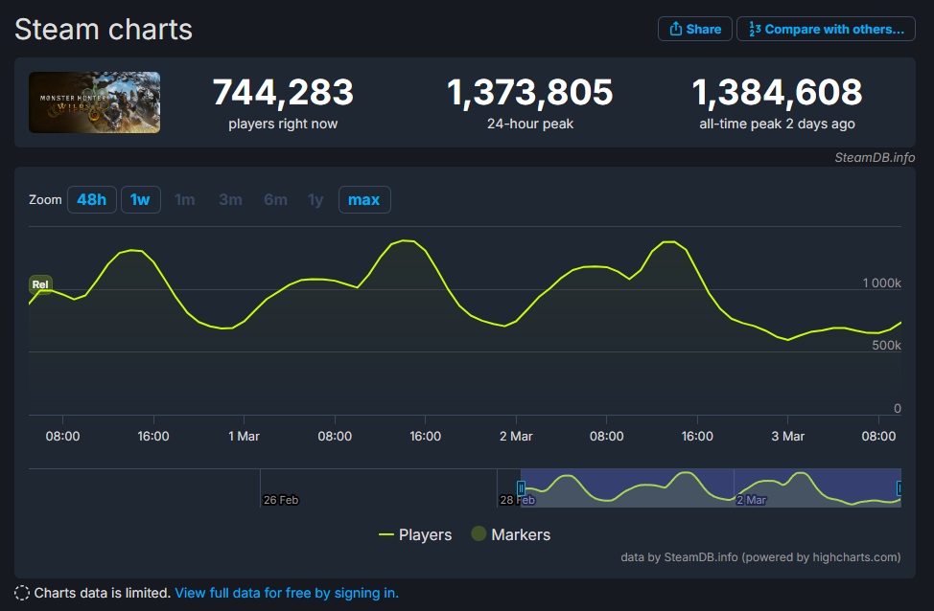
Task: Select the 1m zoom option
Action: (x=185, y=199)
